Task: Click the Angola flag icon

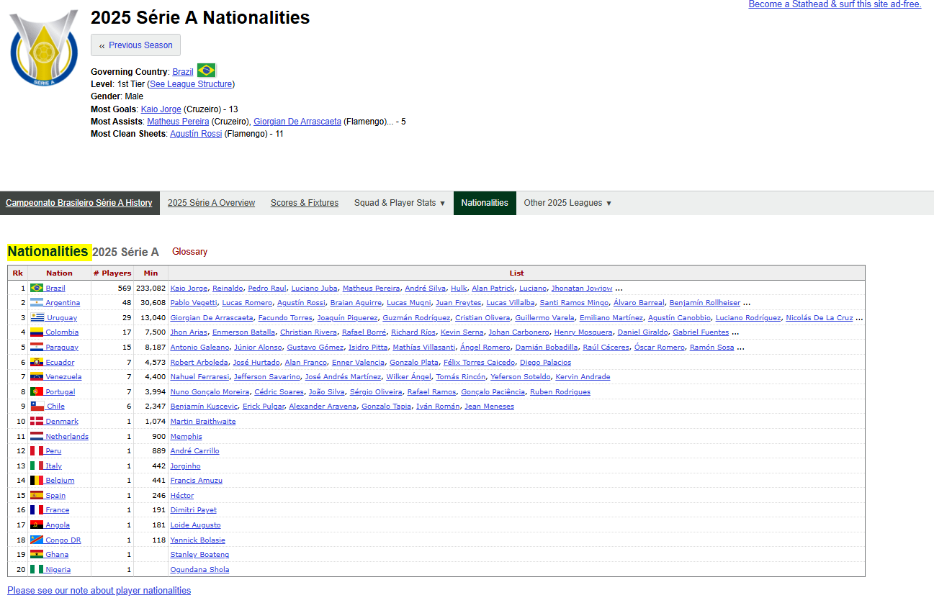Action: click(37, 525)
